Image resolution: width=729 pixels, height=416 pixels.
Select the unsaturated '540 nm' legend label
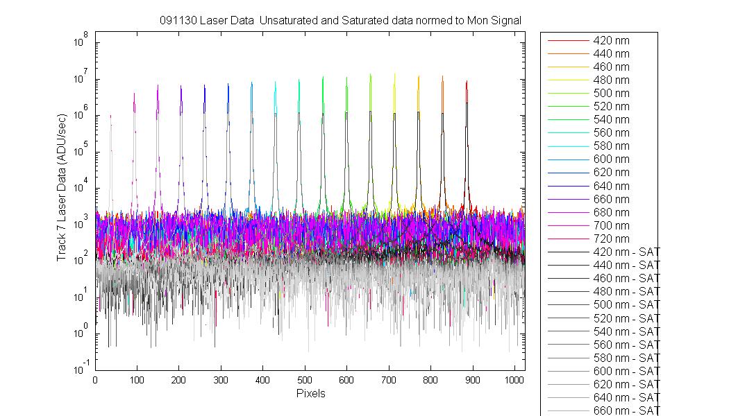pyautogui.click(x=611, y=120)
